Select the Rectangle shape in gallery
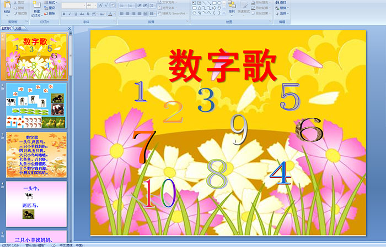The height and width of the screenshot is (247, 386). (214, 3)
